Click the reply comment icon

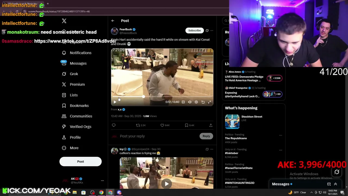click(x=114, y=125)
